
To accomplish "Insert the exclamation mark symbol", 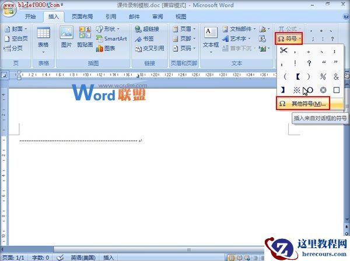I will (x=295, y=64).
